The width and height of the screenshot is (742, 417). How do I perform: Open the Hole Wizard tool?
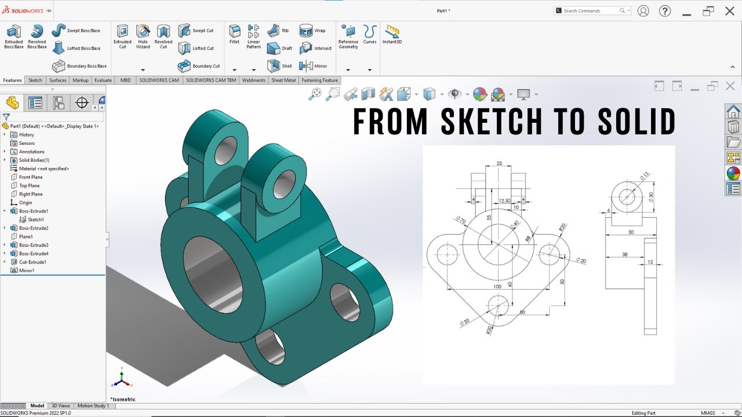tap(143, 36)
